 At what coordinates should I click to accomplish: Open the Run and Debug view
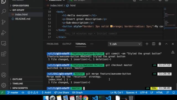coord(4,33)
